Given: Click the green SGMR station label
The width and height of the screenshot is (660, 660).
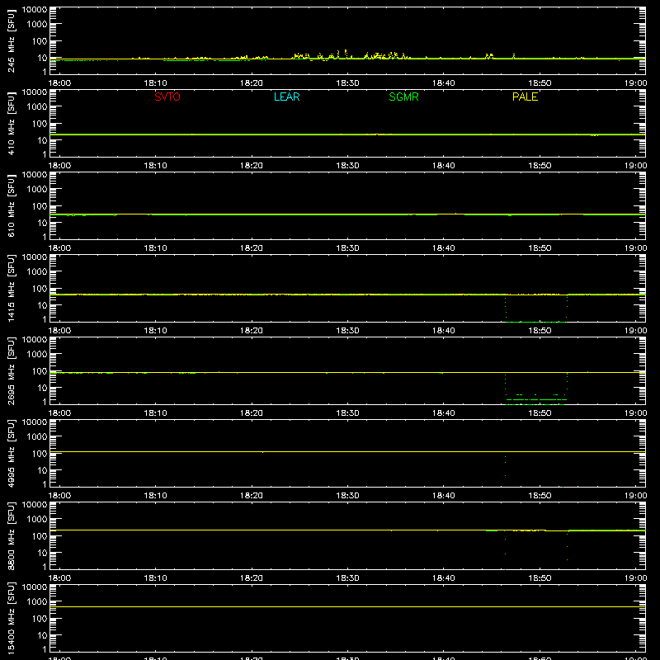Looking at the screenshot, I should pos(403,97).
